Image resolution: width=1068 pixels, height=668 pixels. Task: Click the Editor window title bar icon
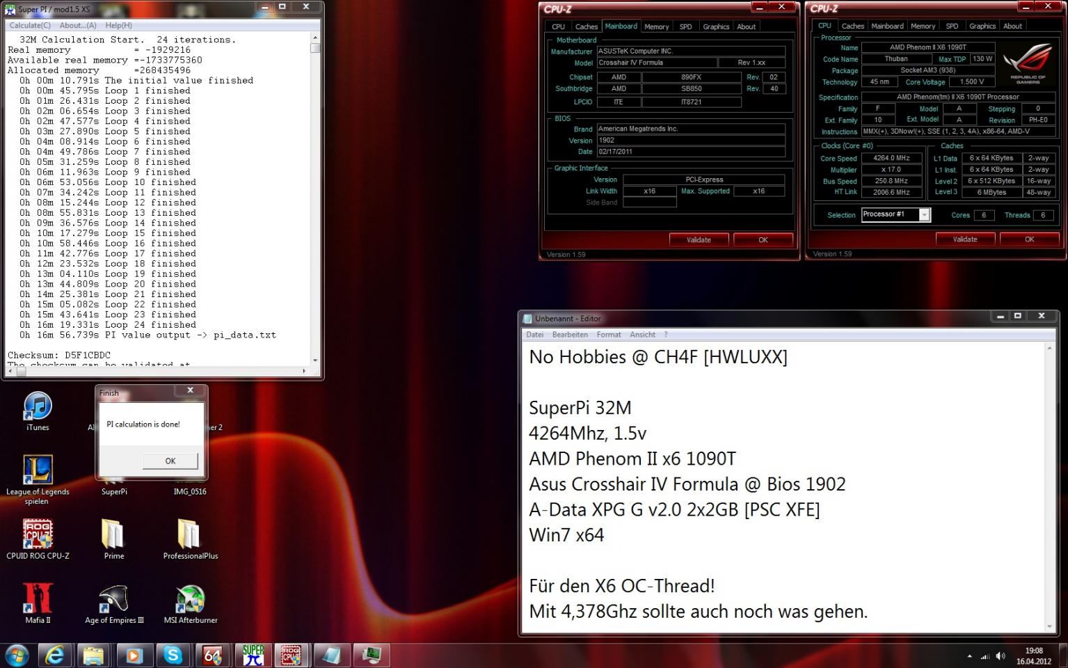coord(527,319)
